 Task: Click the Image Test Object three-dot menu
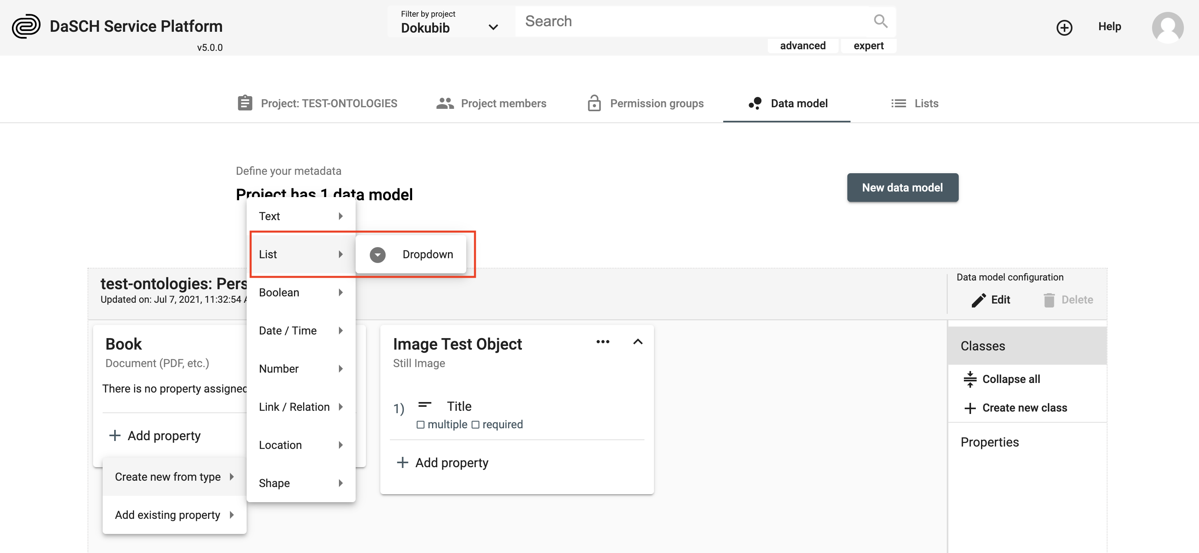pos(603,341)
